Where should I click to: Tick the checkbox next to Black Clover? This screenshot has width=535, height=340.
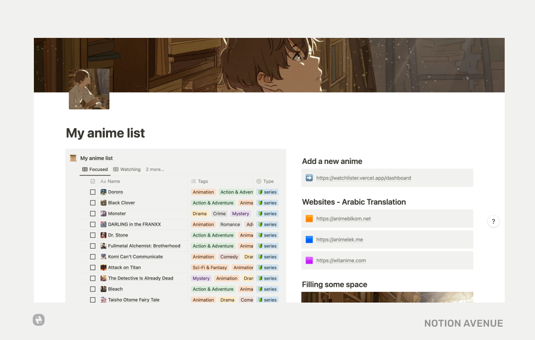pos(93,203)
